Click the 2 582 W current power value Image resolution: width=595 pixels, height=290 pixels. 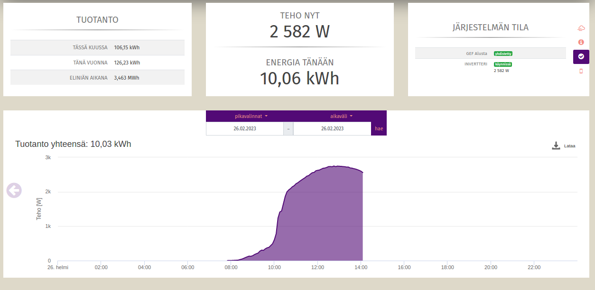tap(299, 32)
